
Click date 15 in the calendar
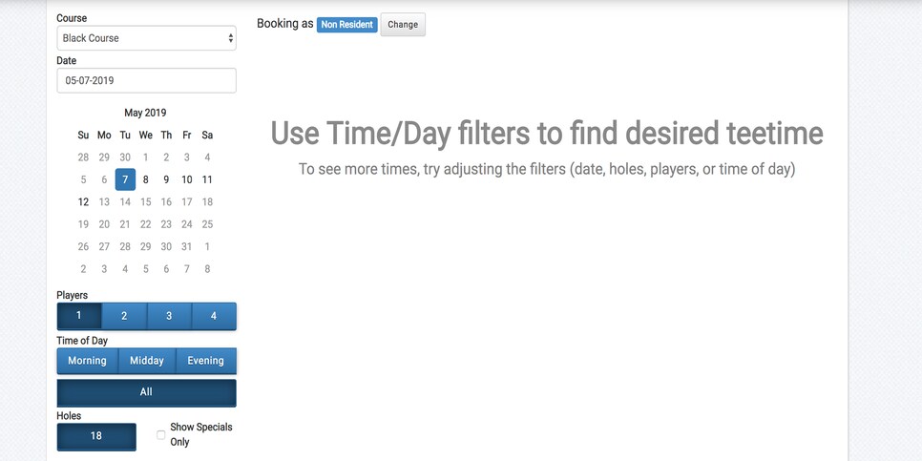click(x=146, y=201)
